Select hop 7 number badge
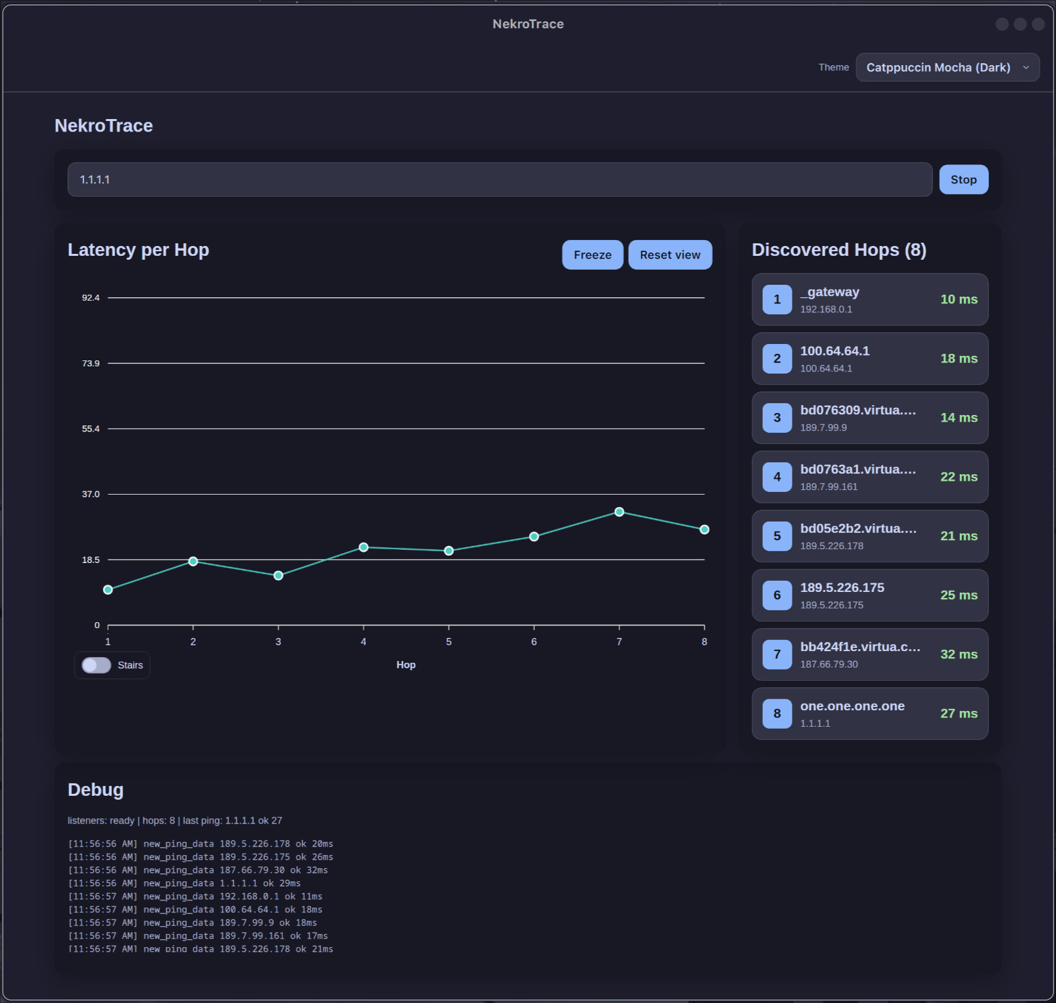 tap(777, 654)
